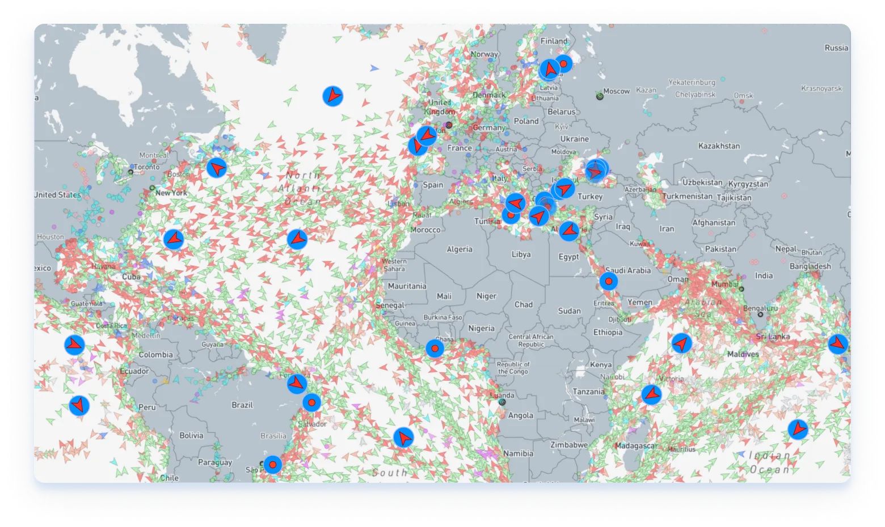Click the arrow vessel marker south of Greece
Image resolution: width=885 pixels, height=527 pixels.
538,216
